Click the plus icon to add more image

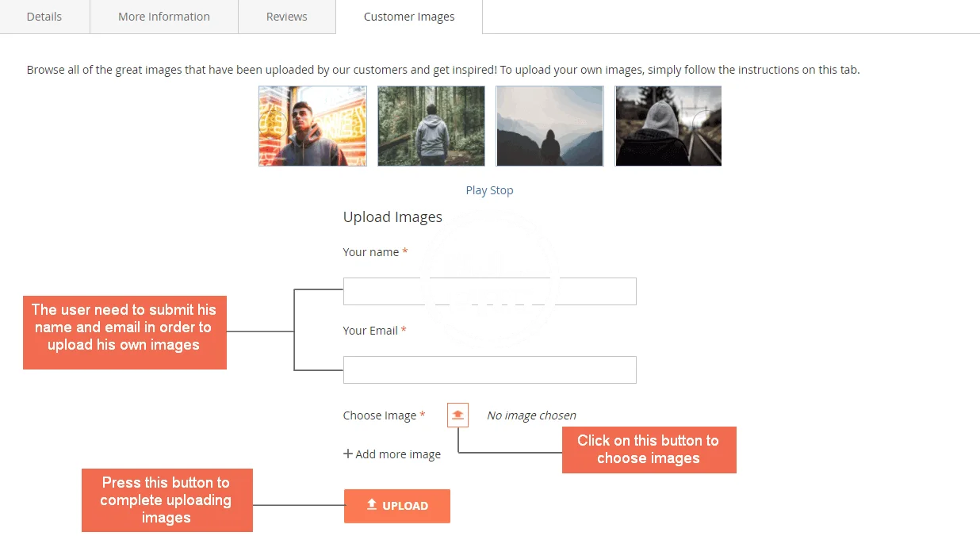tap(347, 454)
